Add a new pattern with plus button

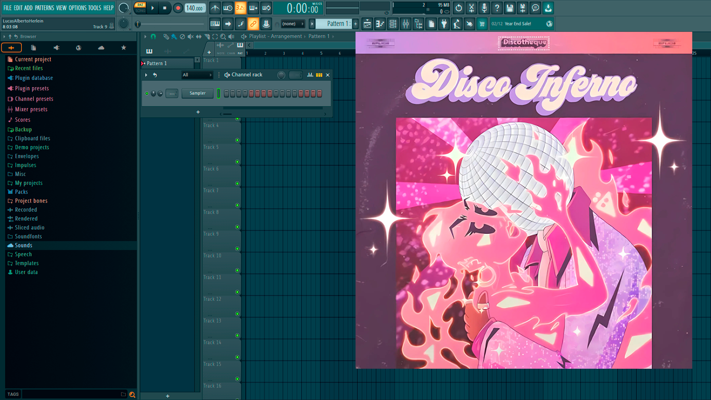[x=355, y=23]
